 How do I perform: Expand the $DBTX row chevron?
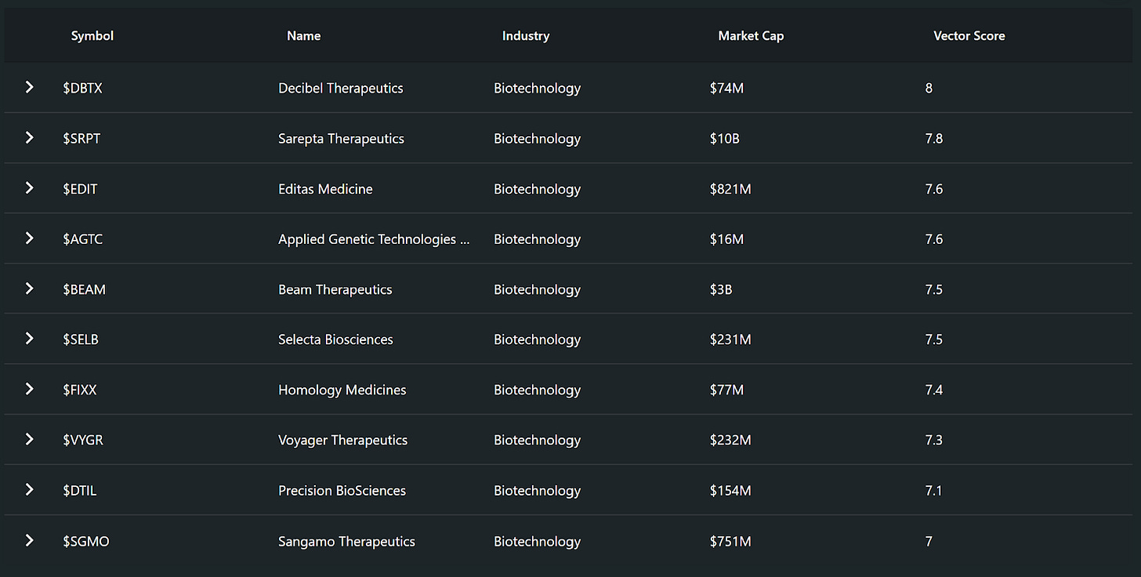coord(29,87)
